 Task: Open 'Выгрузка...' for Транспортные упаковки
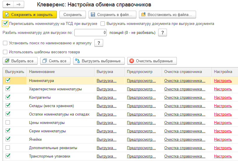[x=107, y=156]
